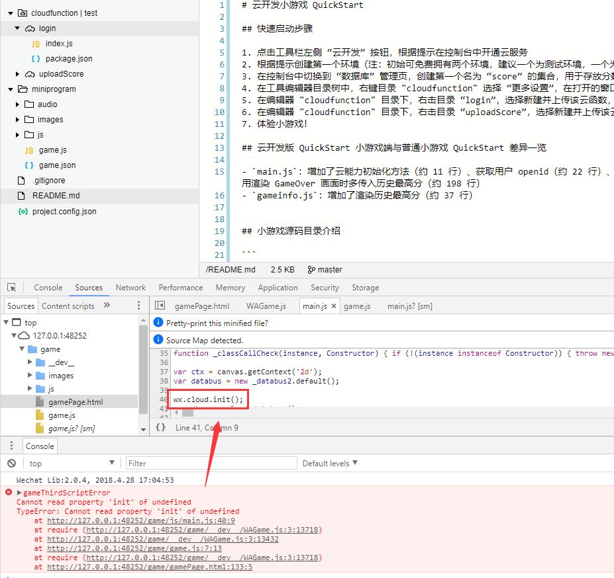
Task: Select the Sources navigator sub-tab
Action: [x=21, y=306]
